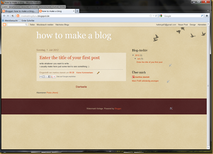Go to Nächstes Blog link
The image size is (213, 154).
pos(62,25)
